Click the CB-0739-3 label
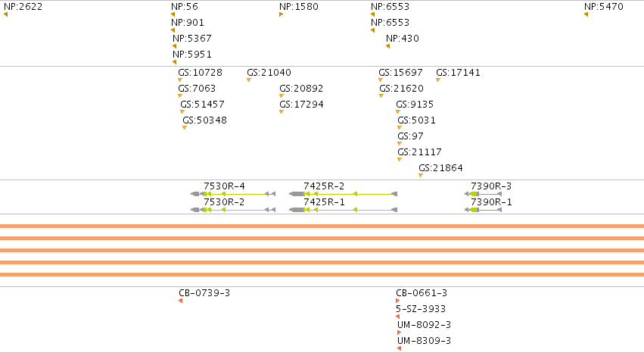The width and height of the screenshot is (644, 353). 204,293
